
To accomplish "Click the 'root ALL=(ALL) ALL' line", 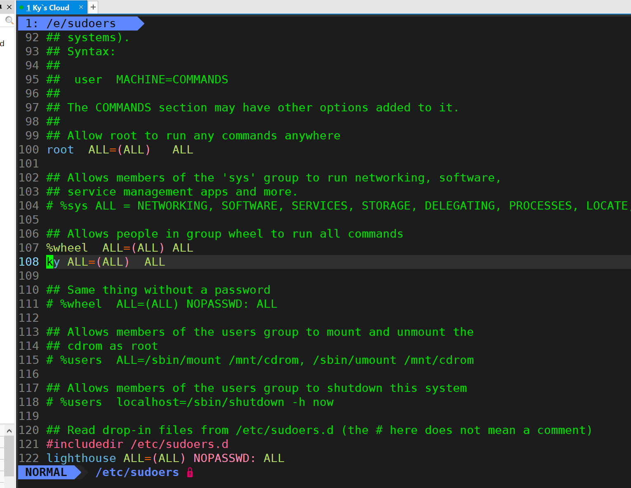I will point(120,150).
